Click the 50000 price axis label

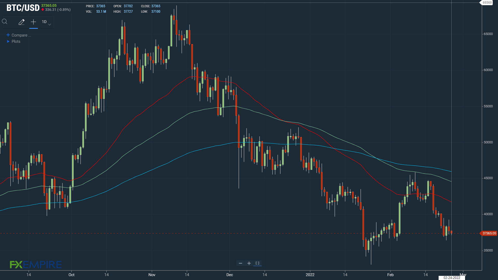tap(488, 142)
